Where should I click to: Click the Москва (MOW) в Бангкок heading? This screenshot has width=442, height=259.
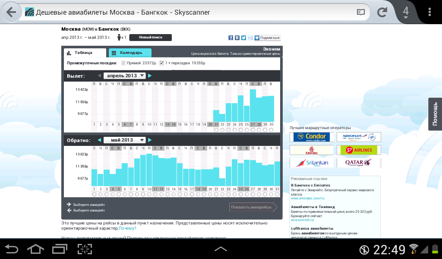point(96,29)
